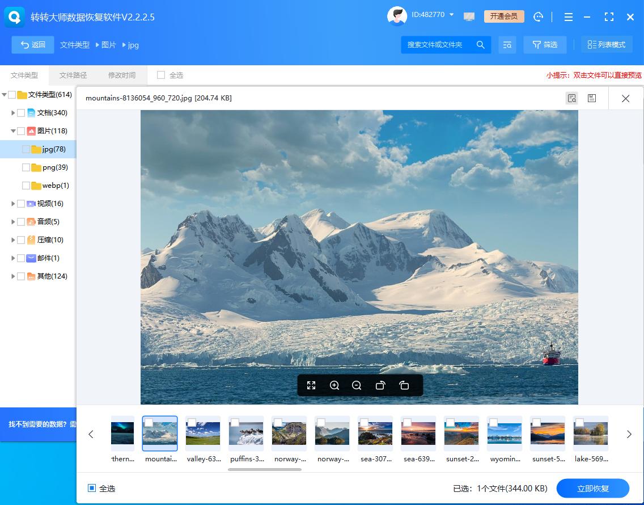Viewport: 644px width, 505px height.
Task: Click the right arrow in the thumbnail strip
Action: coord(629,434)
